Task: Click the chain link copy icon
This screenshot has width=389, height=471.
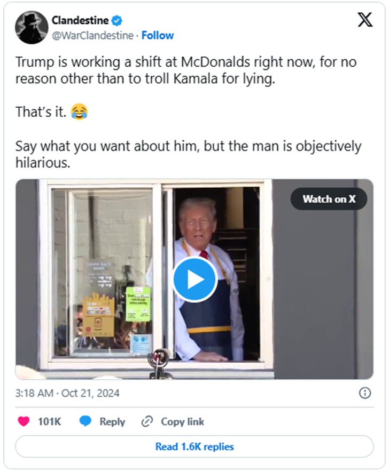Action: point(147,421)
